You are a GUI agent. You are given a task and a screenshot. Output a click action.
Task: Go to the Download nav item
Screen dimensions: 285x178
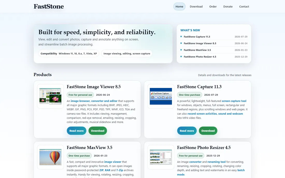tap(196, 6)
